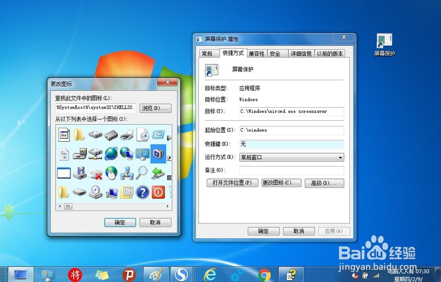This screenshot has width=441, height=282.
Task: Choose the globe with monitor icon
Action: tap(127, 154)
